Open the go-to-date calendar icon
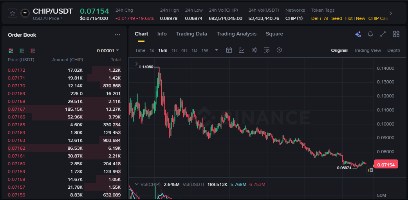Viewport: 408px width, 200px height. [x=229, y=50]
